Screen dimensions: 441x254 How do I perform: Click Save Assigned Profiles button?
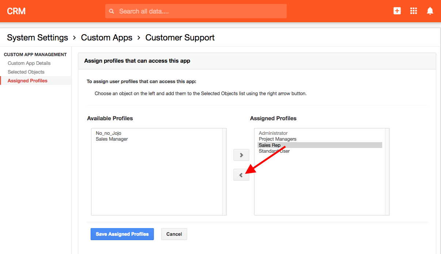coord(122,234)
